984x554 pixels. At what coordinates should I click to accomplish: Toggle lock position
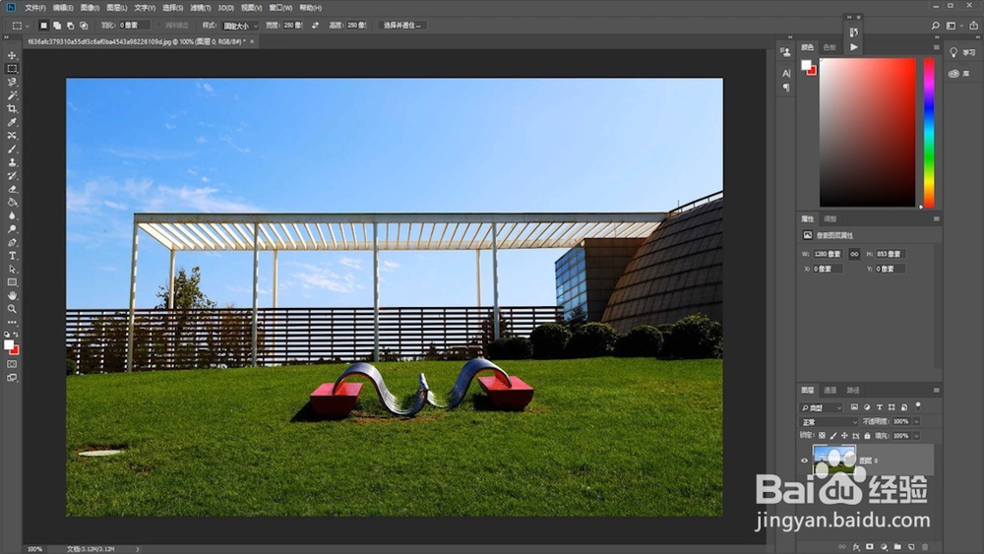(844, 435)
